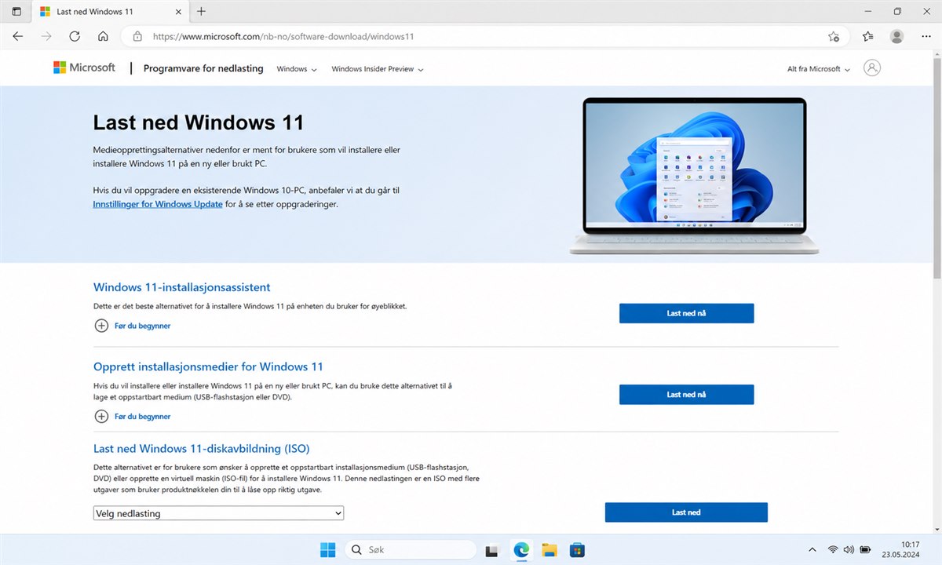
Task: Go to the browser home icon
Action: coord(103,36)
